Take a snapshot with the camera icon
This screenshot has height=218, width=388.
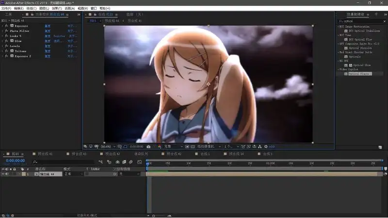pos(148,147)
